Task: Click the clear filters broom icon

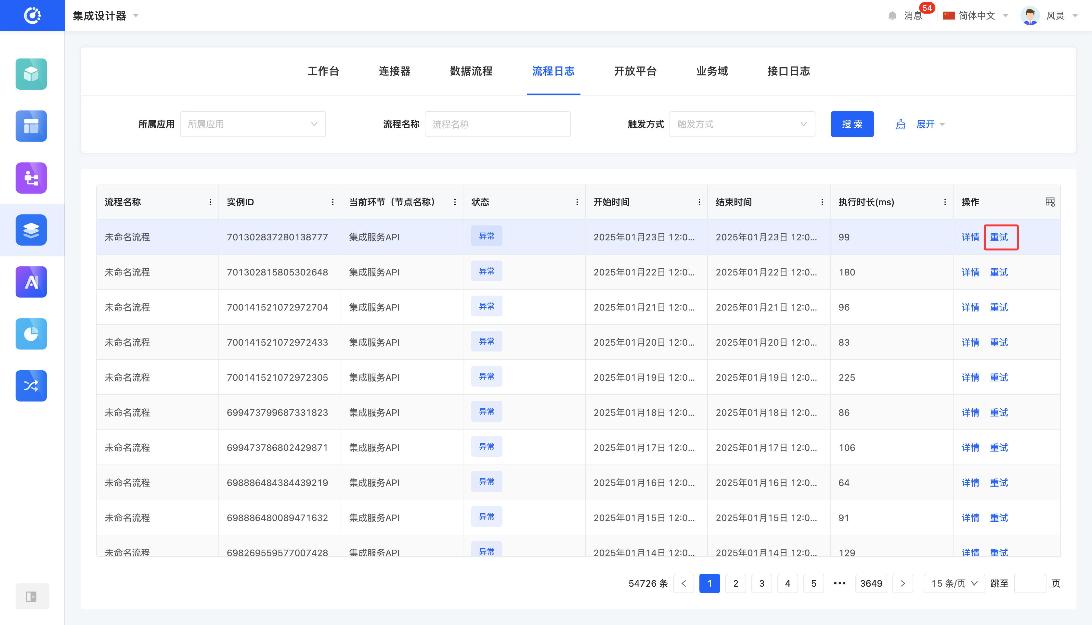Action: 901,124
